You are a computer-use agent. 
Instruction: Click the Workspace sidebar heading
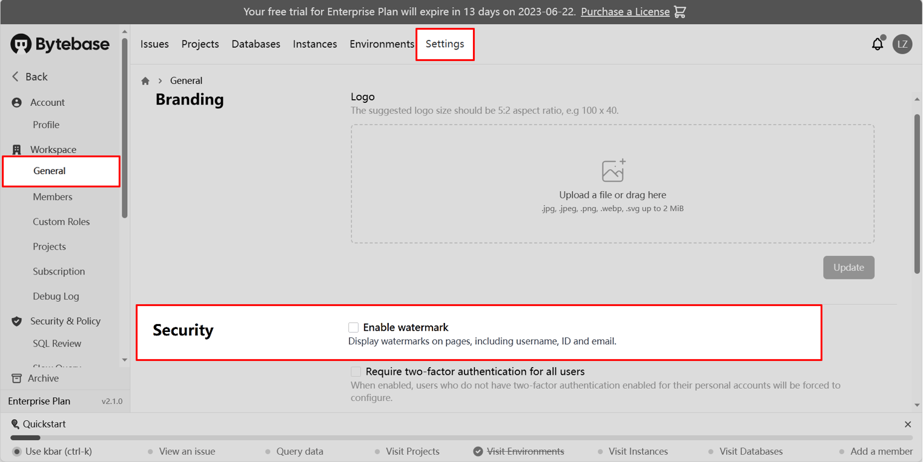click(53, 149)
